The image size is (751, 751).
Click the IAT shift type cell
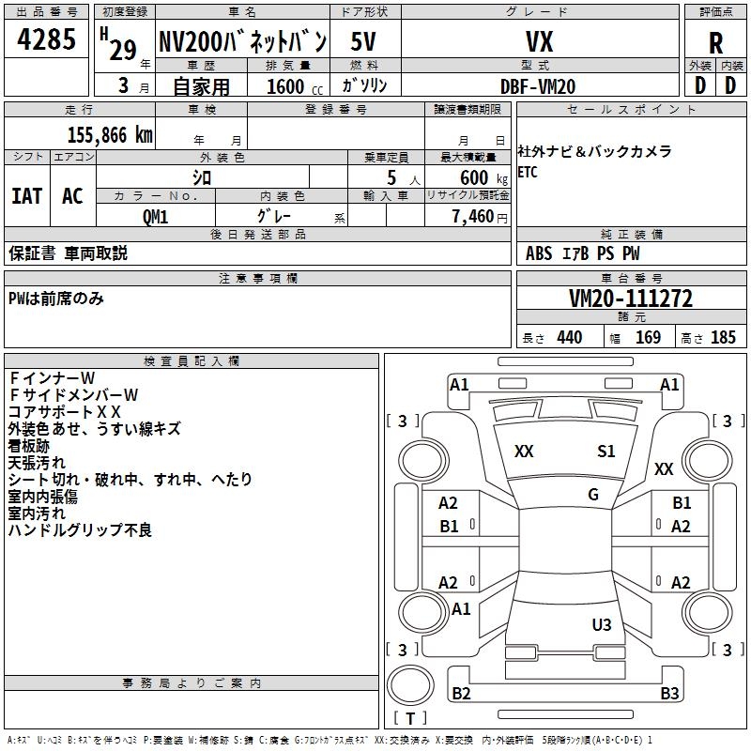pyautogui.click(x=27, y=195)
